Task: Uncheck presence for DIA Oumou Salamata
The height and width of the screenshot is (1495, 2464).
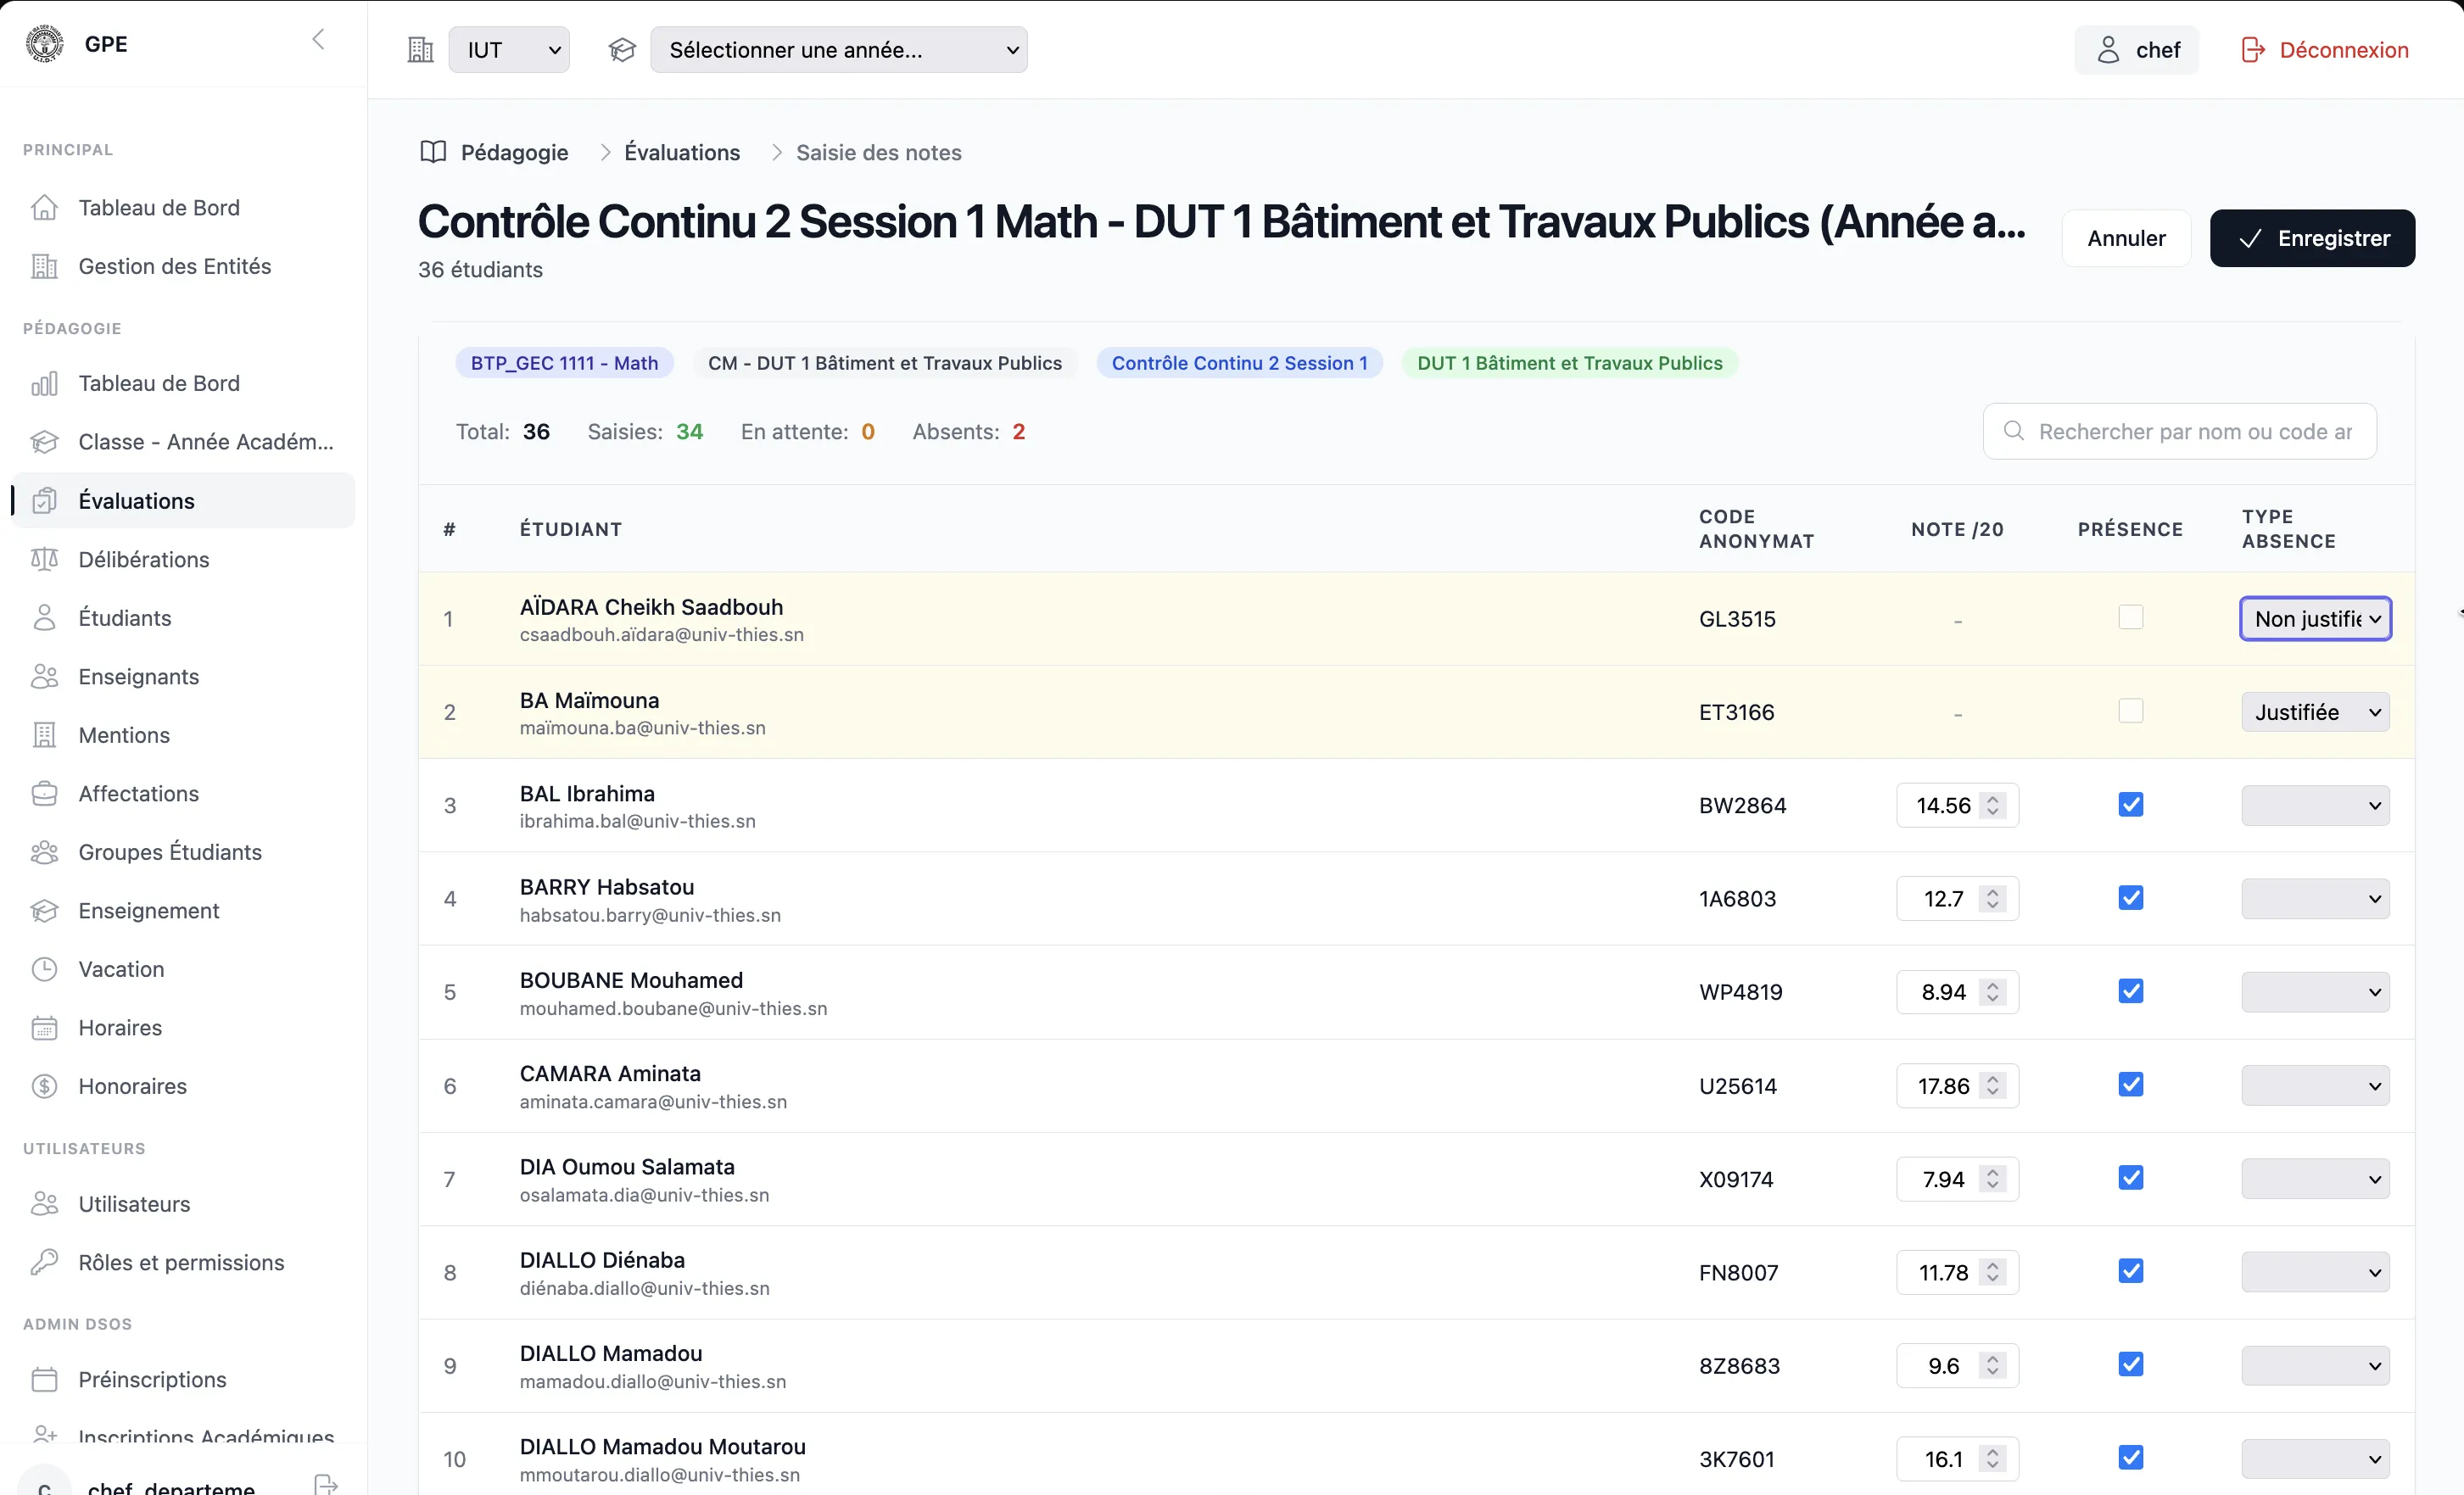Action: [2130, 1178]
